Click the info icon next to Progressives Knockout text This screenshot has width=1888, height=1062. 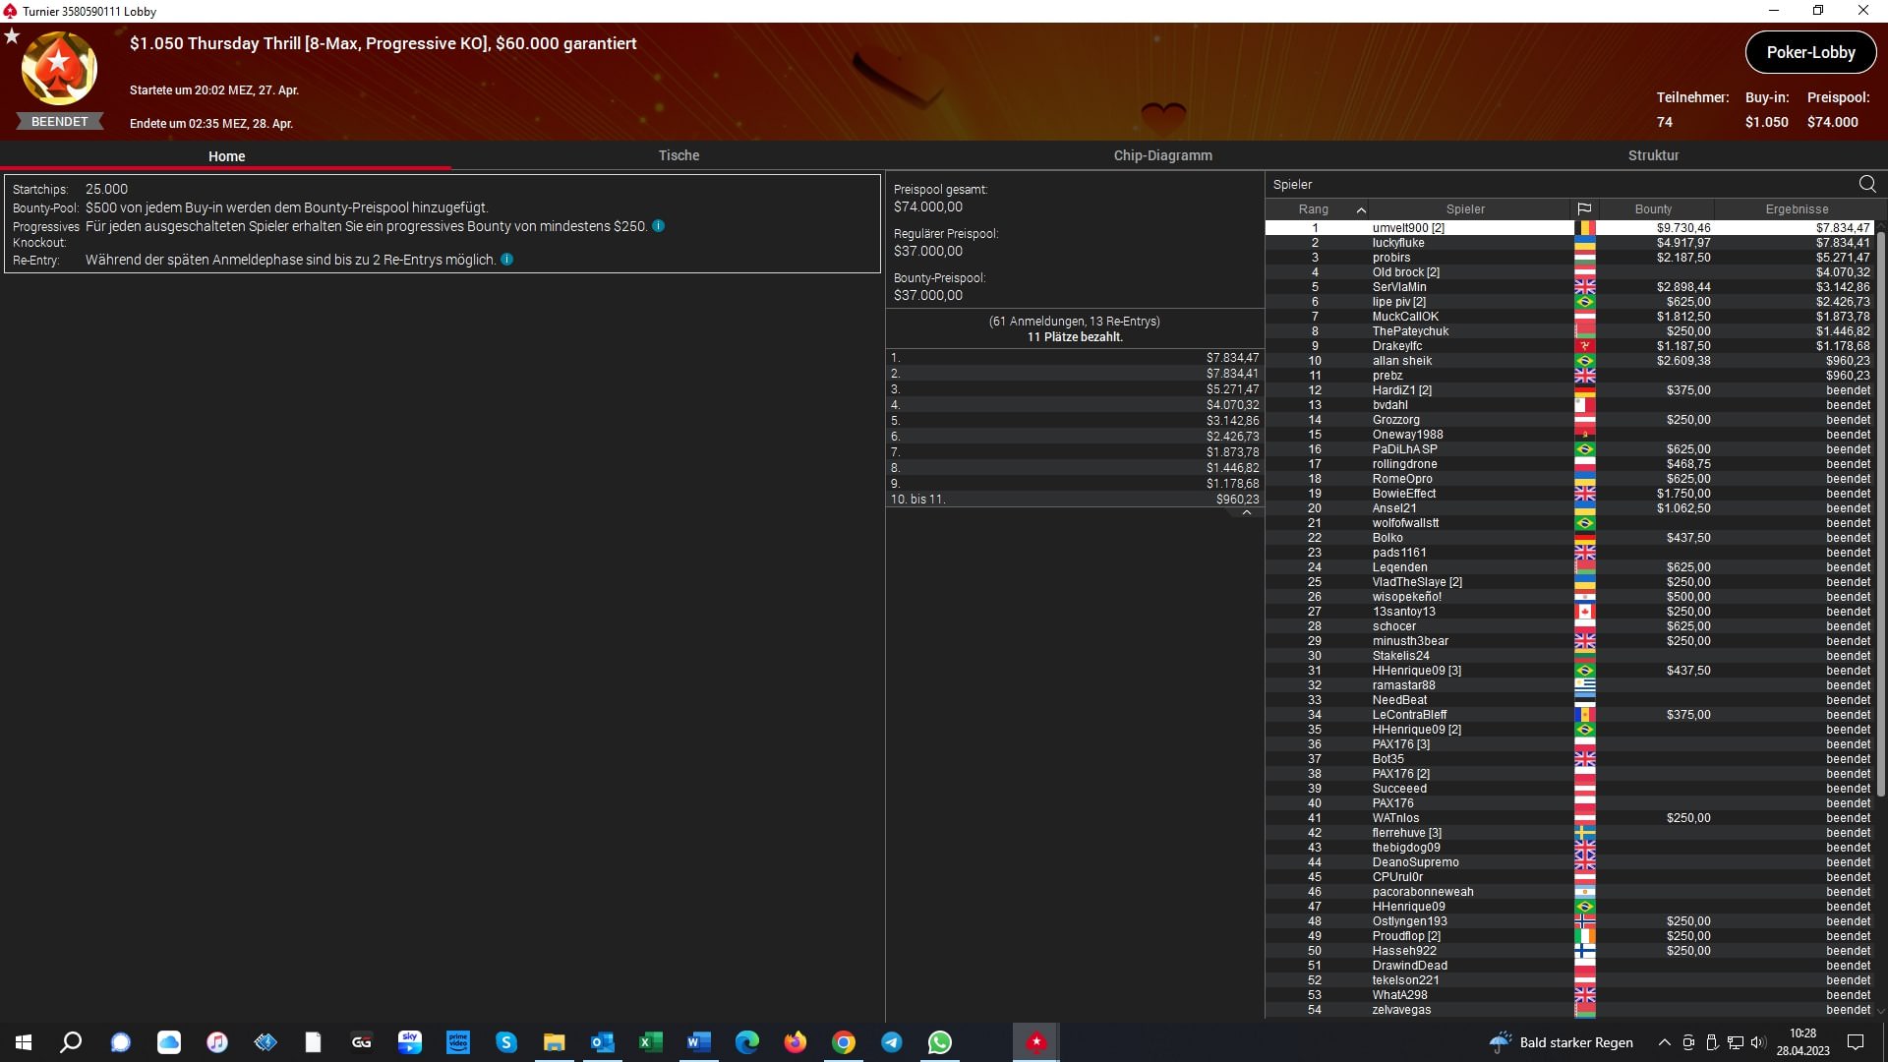coord(659,226)
